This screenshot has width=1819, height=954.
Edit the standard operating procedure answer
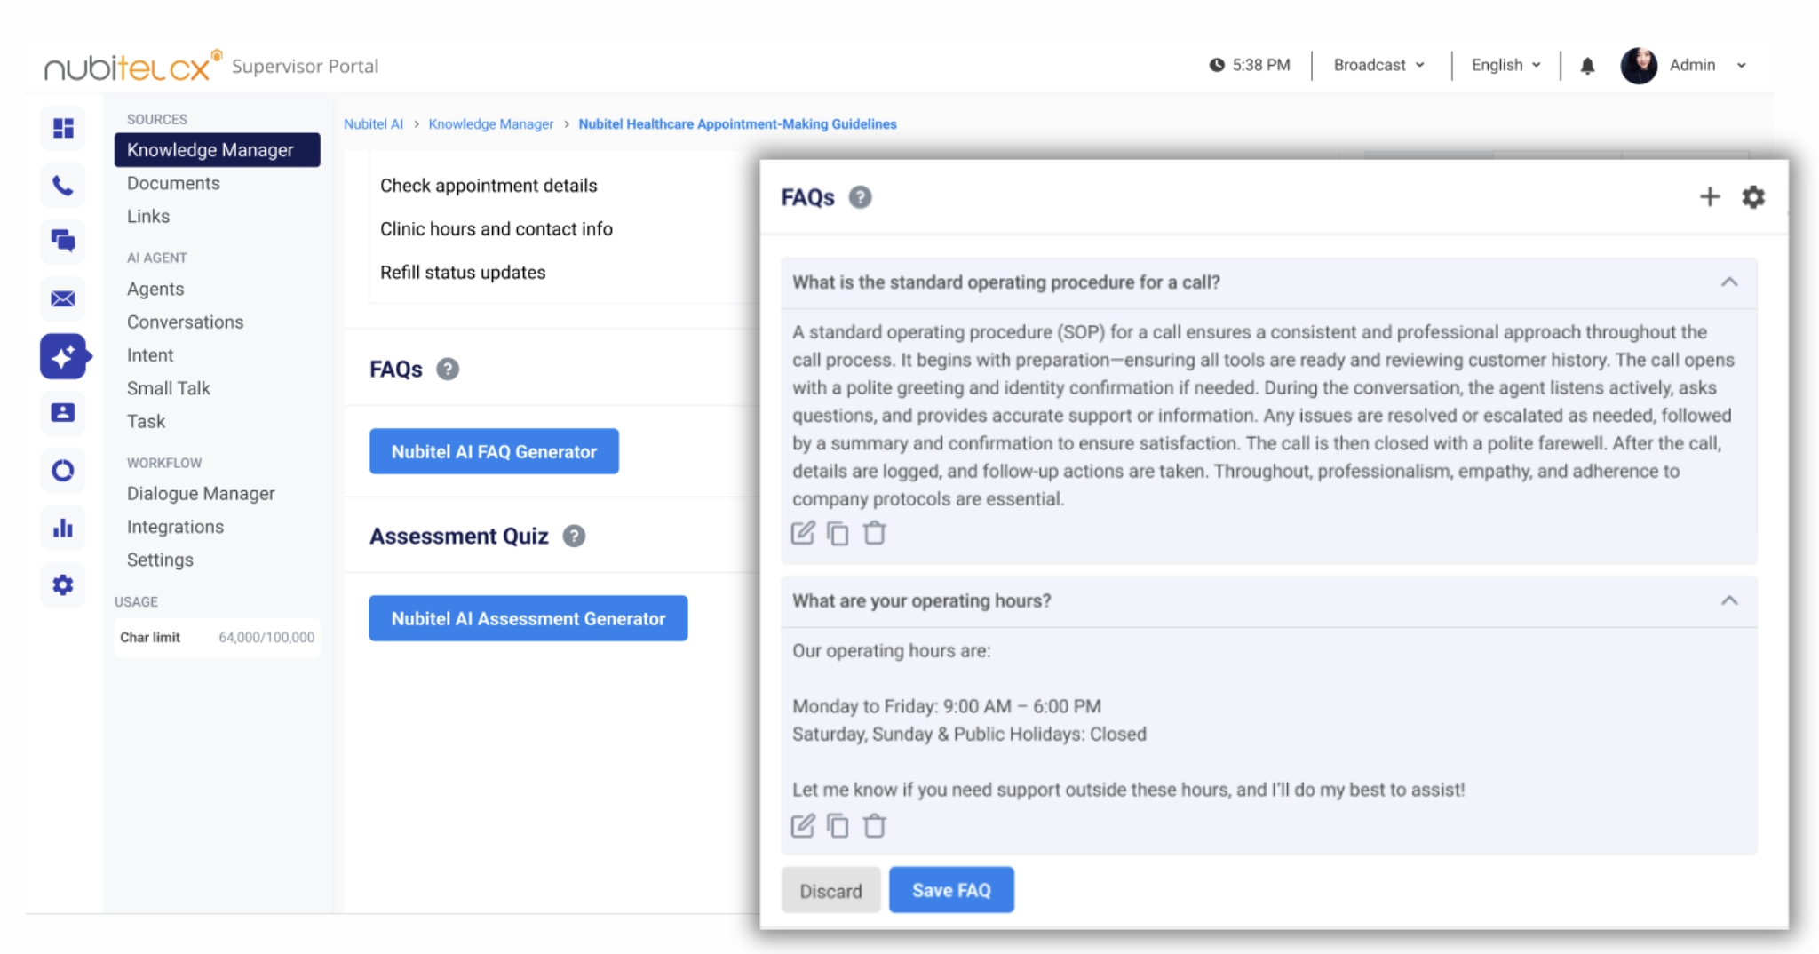pos(802,533)
